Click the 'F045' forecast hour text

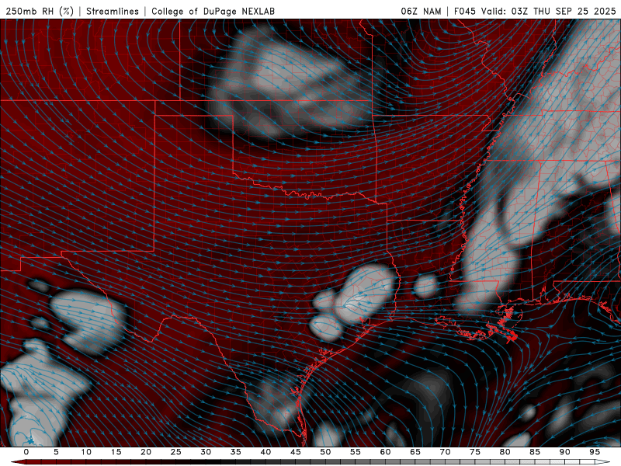[x=464, y=11]
